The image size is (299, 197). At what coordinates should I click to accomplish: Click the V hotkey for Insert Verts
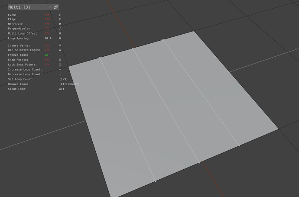click(60, 45)
